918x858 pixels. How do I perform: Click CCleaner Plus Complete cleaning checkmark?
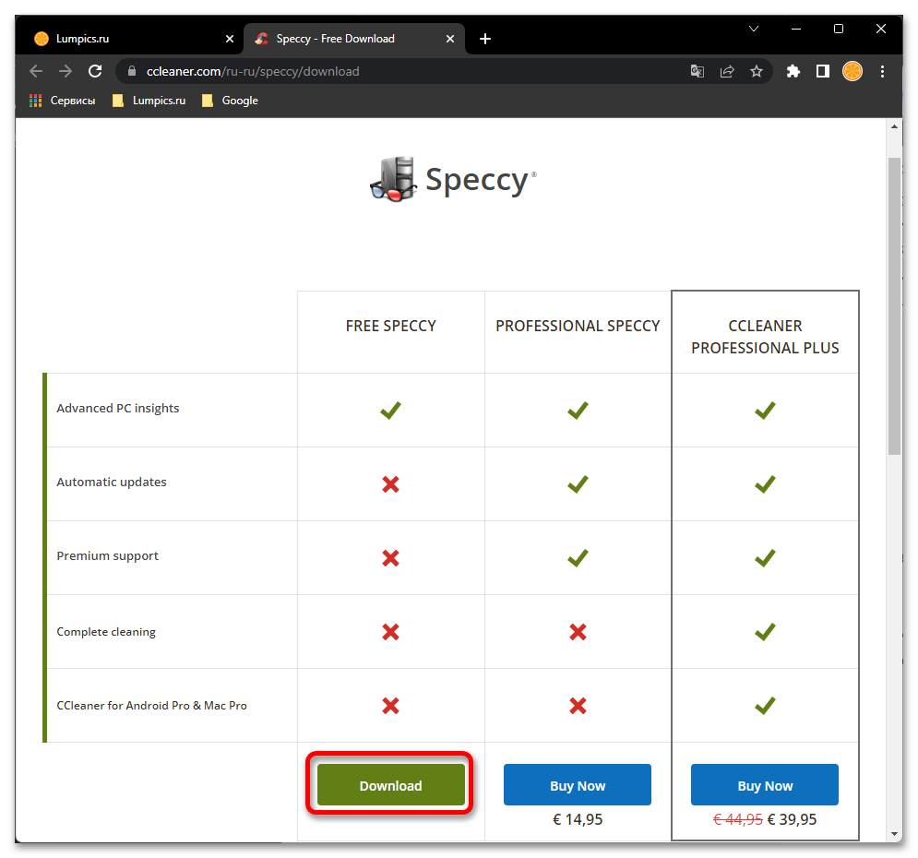(765, 631)
